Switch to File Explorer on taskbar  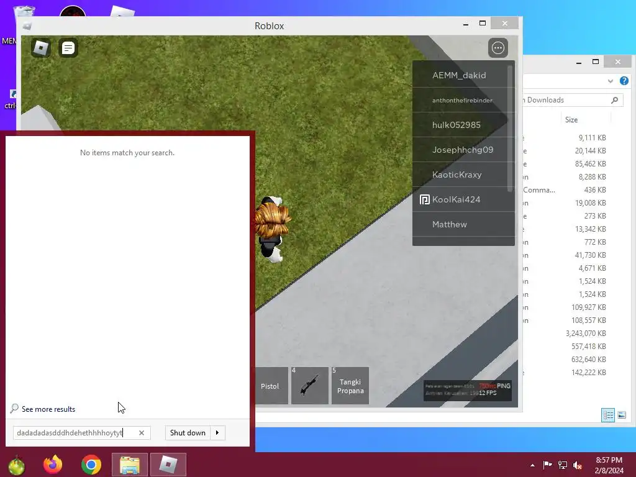(x=129, y=465)
